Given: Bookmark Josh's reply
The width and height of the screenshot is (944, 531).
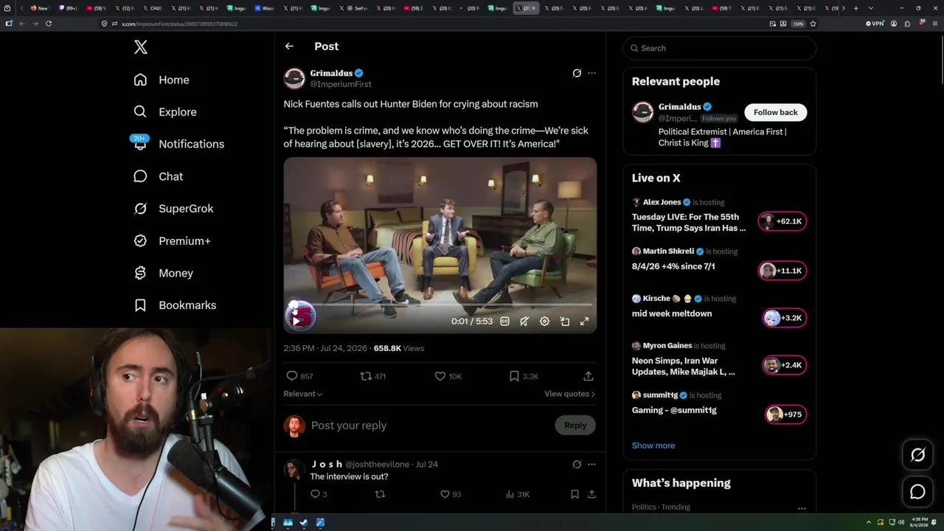Looking at the screenshot, I should point(575,494).
